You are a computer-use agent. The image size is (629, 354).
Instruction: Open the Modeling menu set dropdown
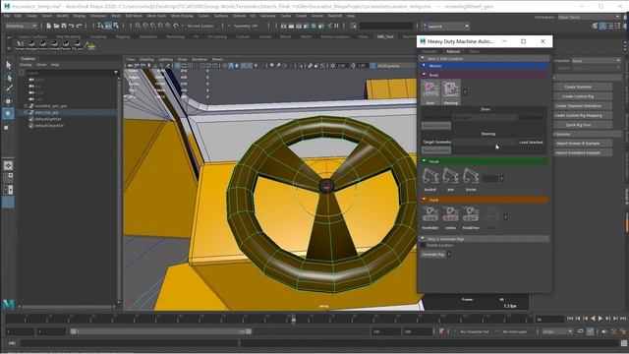[x=21, y=26]
